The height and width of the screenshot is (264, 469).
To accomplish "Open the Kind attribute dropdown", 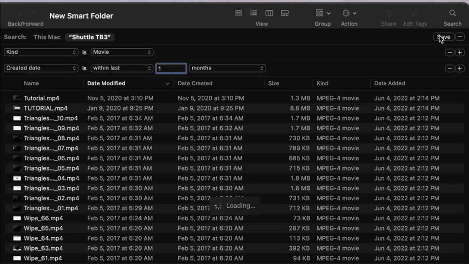I will point(41,52).
